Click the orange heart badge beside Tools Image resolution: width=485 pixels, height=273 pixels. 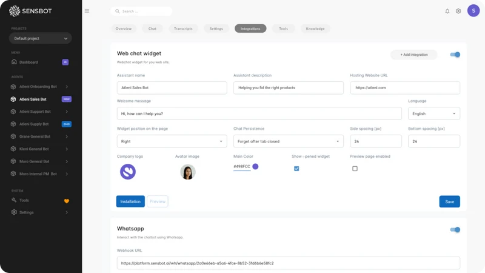coord(67,201)
